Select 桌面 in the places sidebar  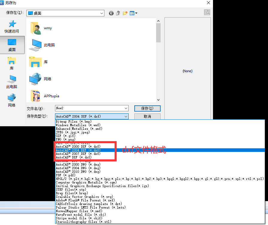pyautogui.click(x=12, y=45)
